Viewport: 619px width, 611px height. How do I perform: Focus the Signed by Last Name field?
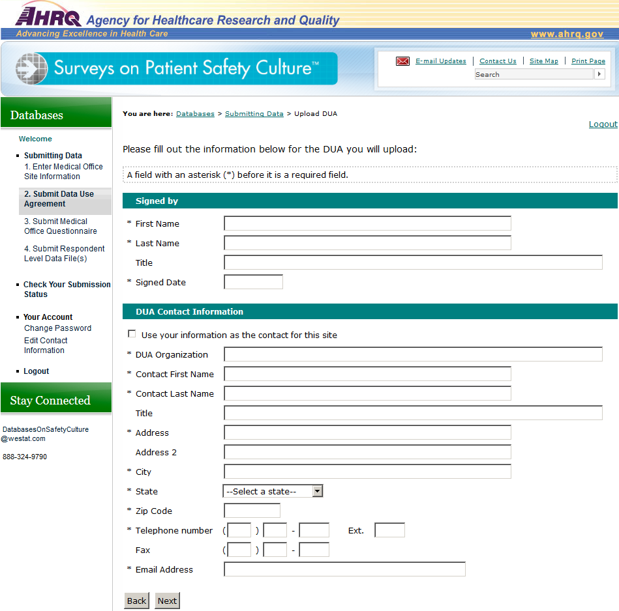367,243
